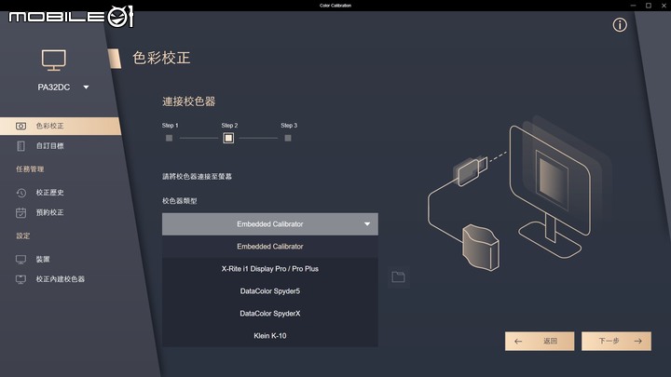Click the camera icon beside 色彩校正
Viewport: 671px width, 377px height.
click(21, 126)
